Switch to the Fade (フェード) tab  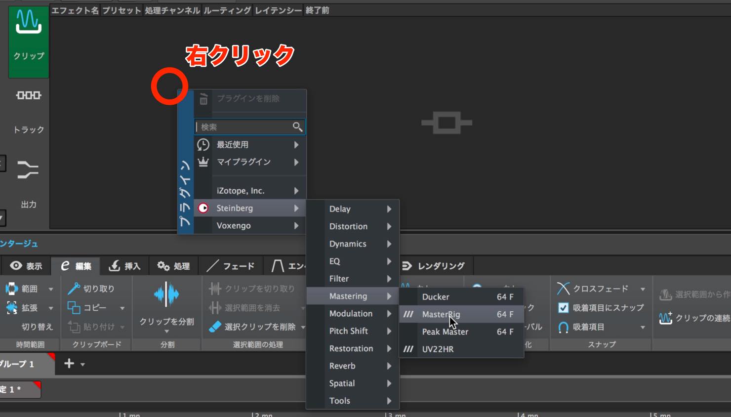(231, 266)
